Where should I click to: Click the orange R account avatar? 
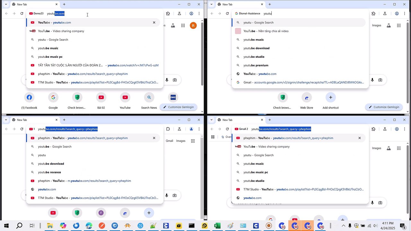(193, 26)
